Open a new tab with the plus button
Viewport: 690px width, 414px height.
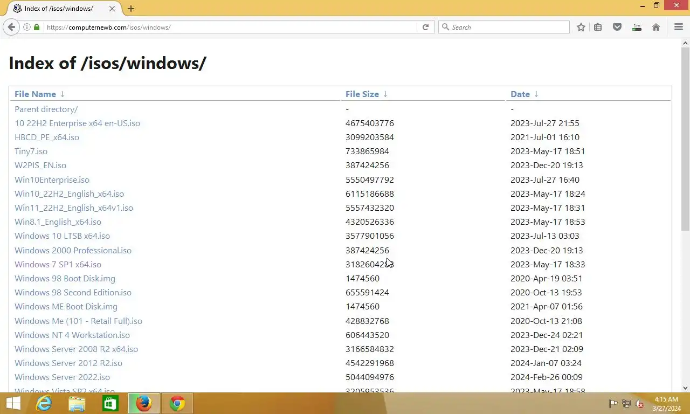pos(131,9)
